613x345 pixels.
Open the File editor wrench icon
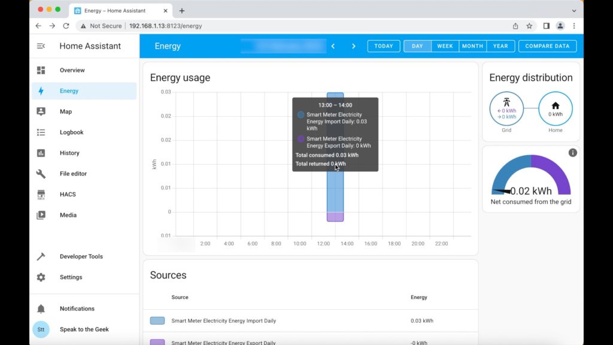(41, 174)
